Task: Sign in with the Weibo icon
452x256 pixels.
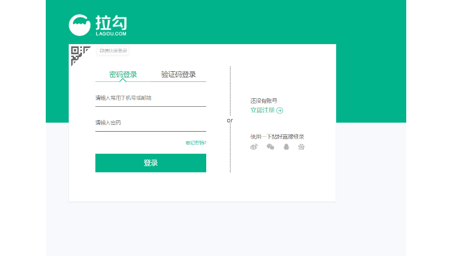Action: pyautogui.click(x=254, y=147)
